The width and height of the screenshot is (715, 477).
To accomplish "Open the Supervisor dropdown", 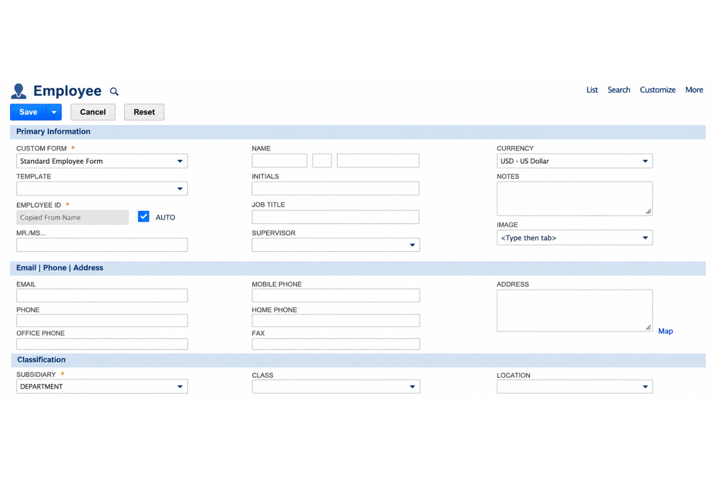I will click(336, 245).
